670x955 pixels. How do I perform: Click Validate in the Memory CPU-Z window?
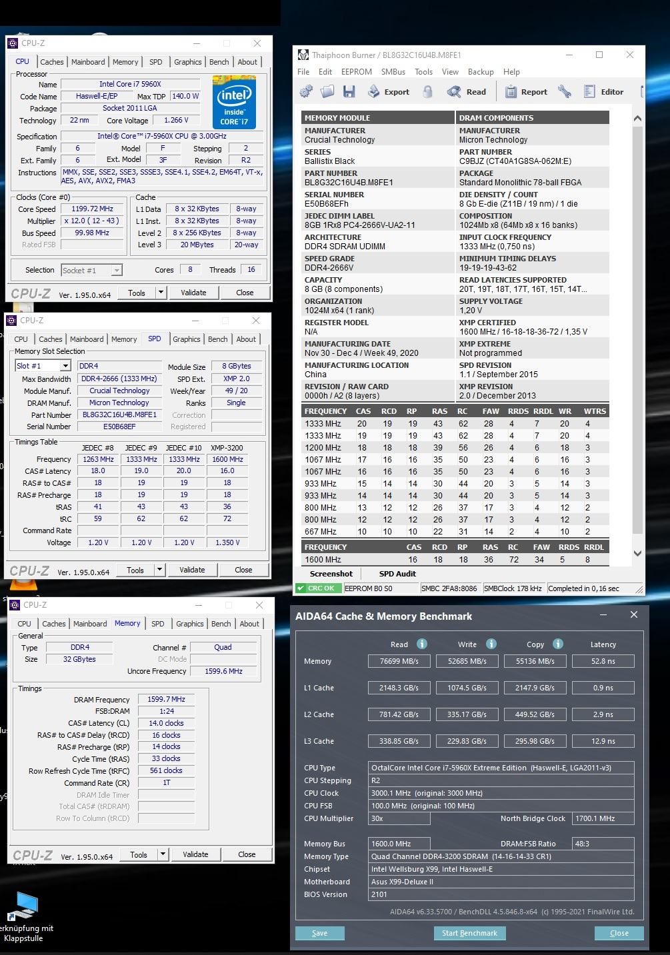coord(195,854)
